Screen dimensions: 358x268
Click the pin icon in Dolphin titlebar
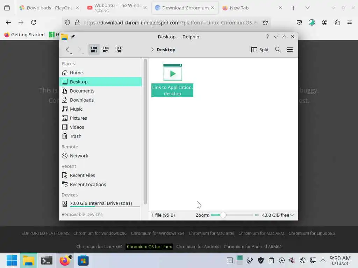[73, 36]
